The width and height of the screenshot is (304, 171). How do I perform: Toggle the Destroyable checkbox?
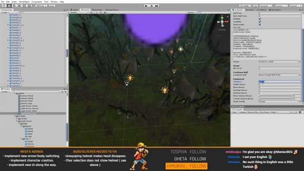click(x=260, y=25)
